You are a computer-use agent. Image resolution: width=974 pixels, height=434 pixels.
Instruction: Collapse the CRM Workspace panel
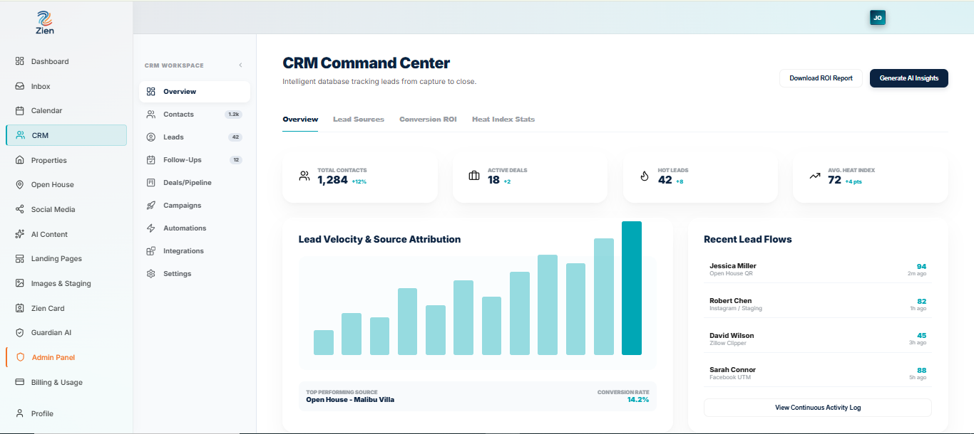tap(240, 65)
